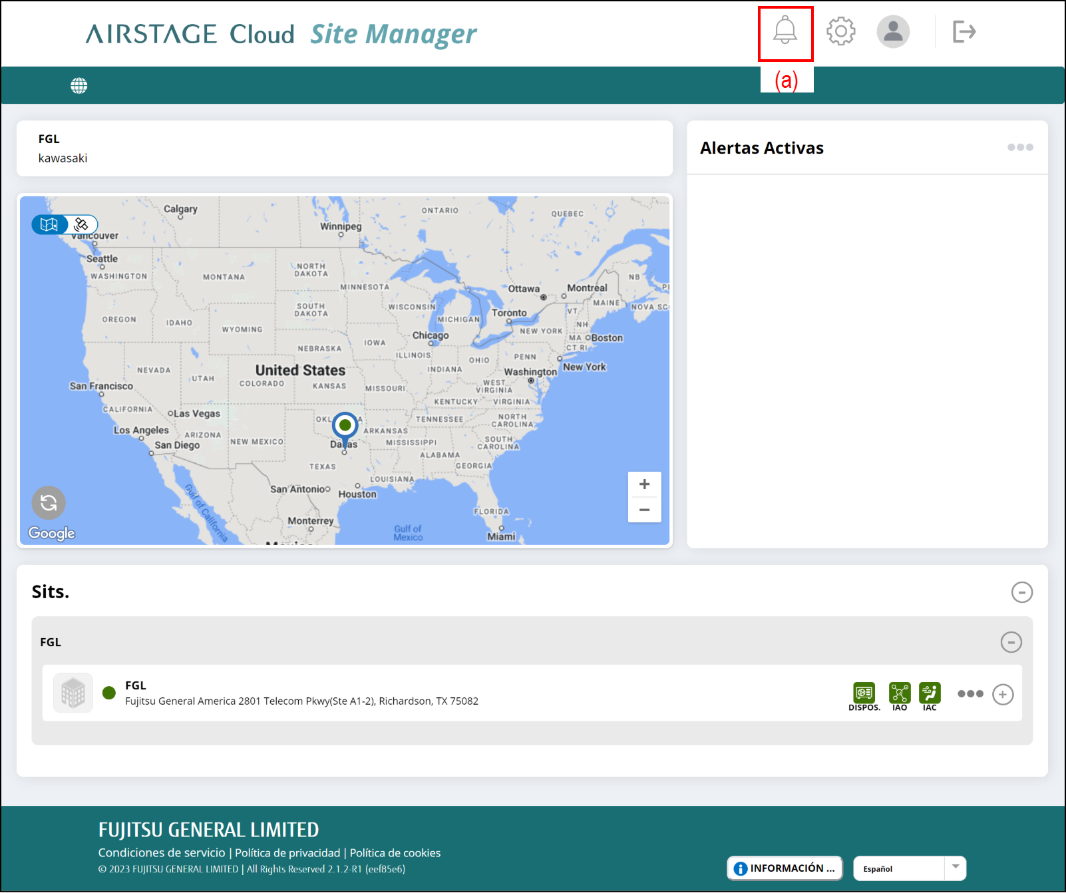Screen dimensions: 1066x893
Task: Zoom in on the map
Action: [x=644, y=484]
